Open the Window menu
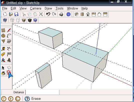The image size is (134, 102). [x=72, y=8]
